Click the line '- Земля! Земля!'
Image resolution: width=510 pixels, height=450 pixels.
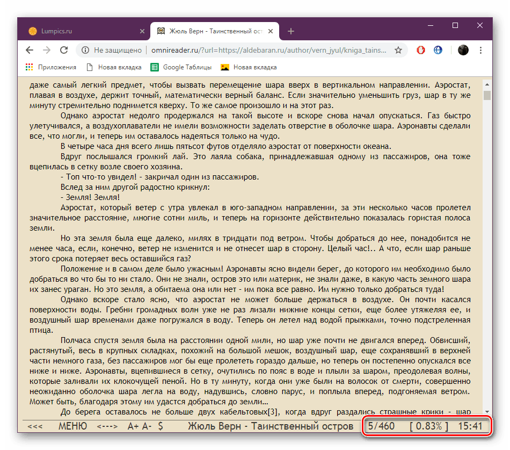point(90,197)
